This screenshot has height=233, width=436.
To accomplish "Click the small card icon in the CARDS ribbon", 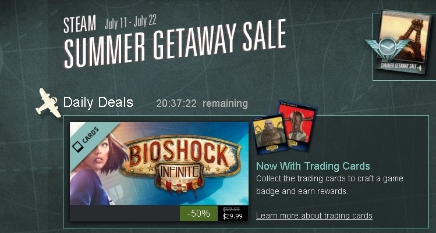I will pyautogui.click(x=77, y=147).
